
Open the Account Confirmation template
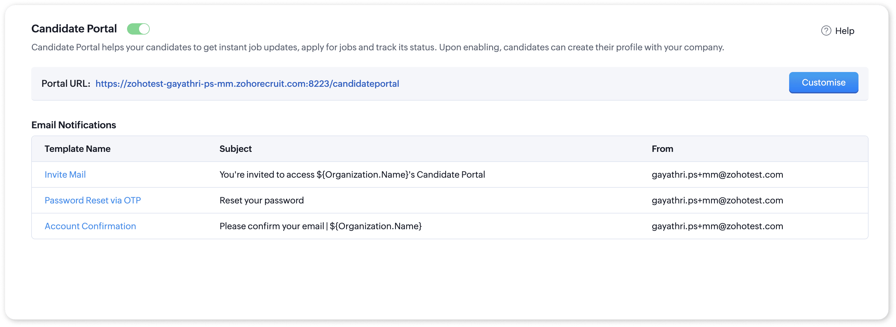tap(90, 226)
